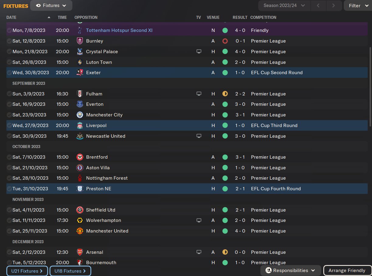This screenshot has width=372, height=276.
Task: Click the Liverpool club crest icon
Action: click(80, 126)
